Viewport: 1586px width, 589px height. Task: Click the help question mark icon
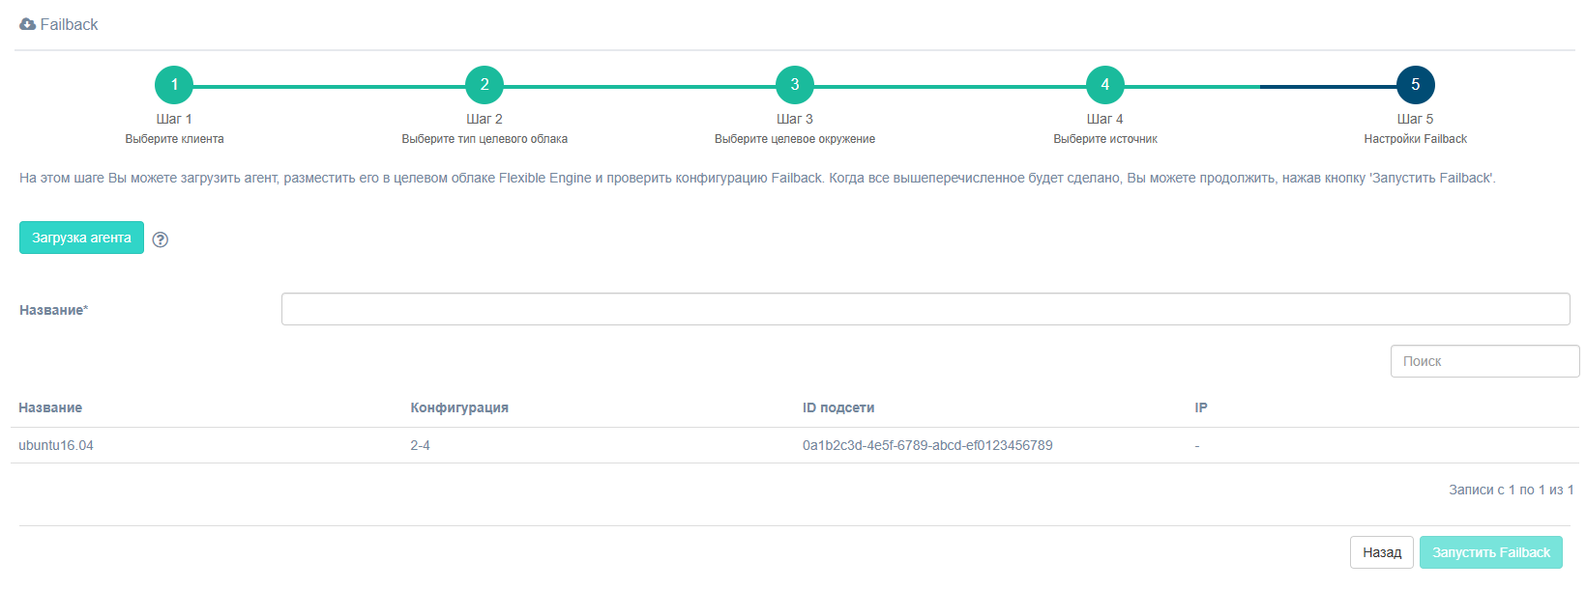pos(161,239)
